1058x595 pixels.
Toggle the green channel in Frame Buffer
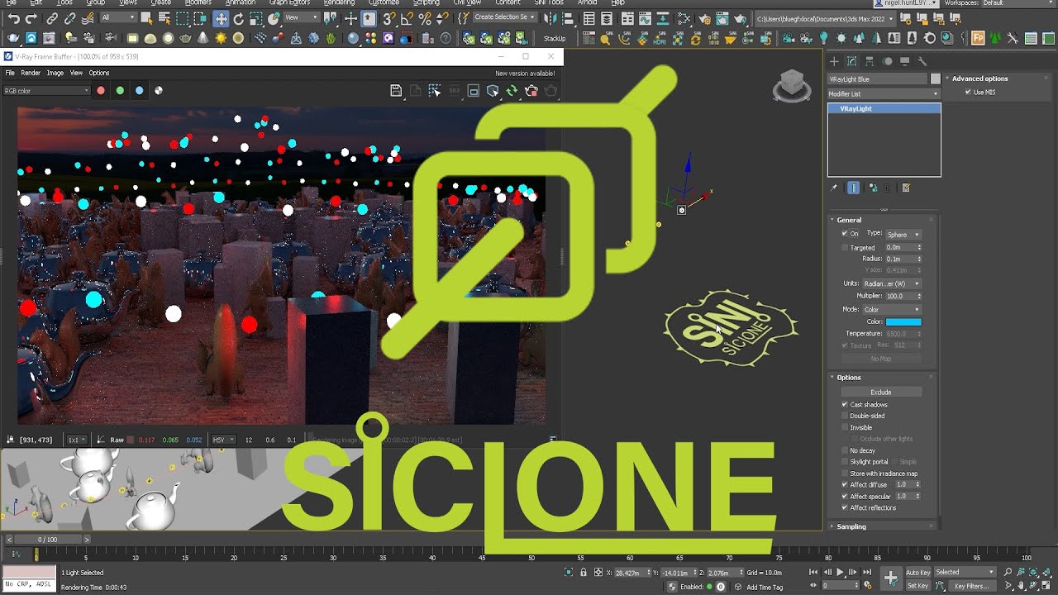click(120, 91)
